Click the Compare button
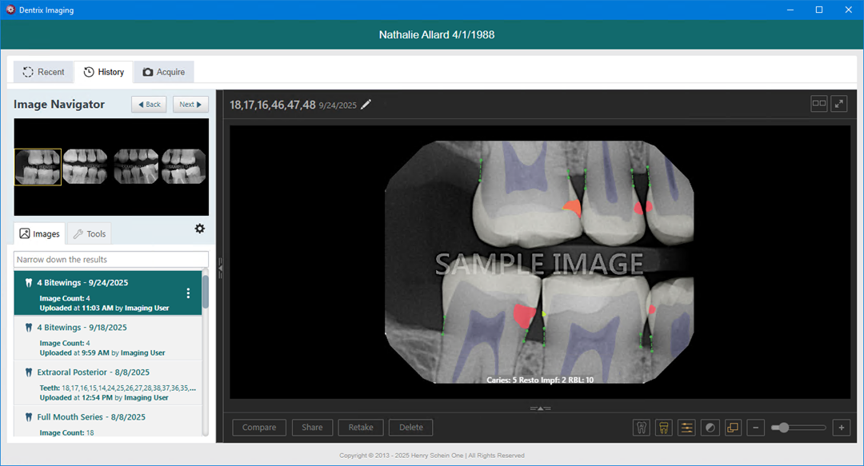 [259, 428]
